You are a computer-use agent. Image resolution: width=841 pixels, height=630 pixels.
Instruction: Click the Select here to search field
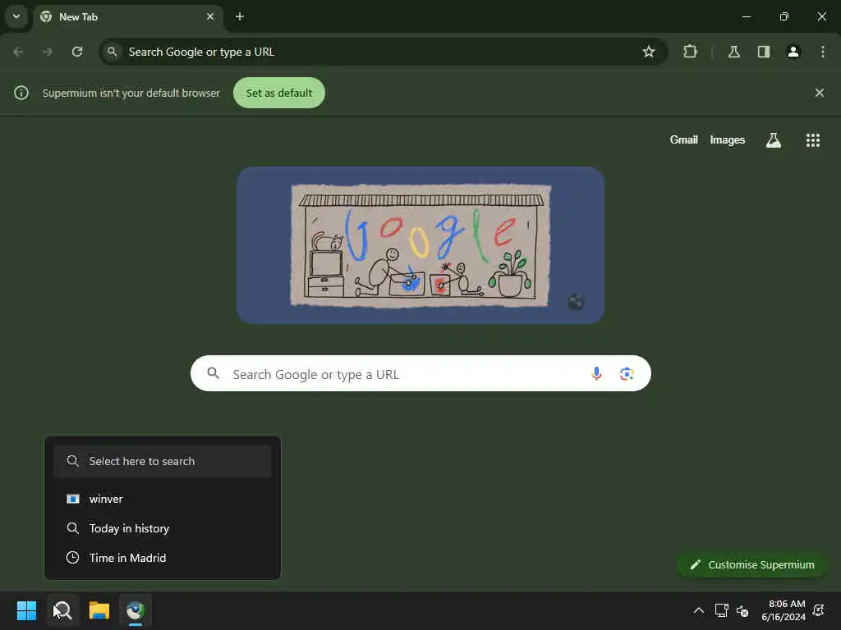tap(163, 461)
